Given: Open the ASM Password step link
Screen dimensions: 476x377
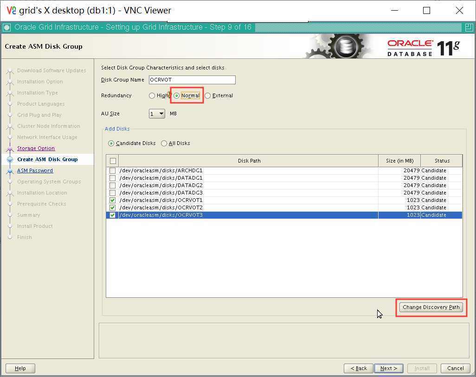Looking at the screenshot, I should point(35,170).
